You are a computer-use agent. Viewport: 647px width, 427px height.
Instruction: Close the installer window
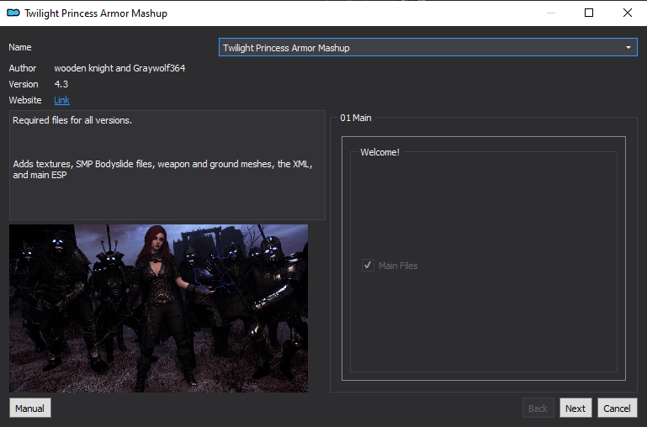coord(628,13)
